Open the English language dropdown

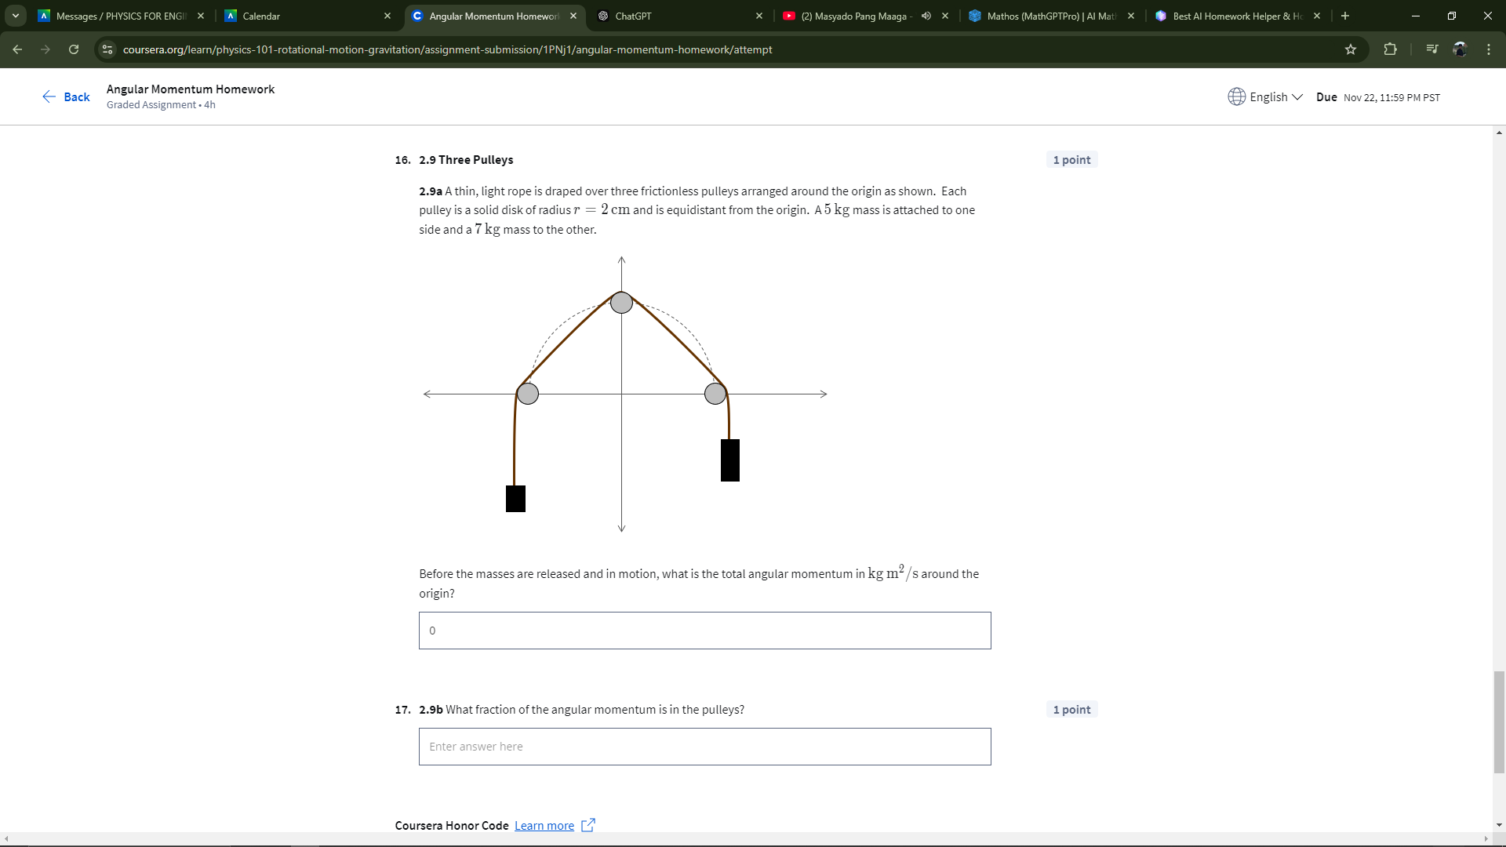click(1276, 96)
